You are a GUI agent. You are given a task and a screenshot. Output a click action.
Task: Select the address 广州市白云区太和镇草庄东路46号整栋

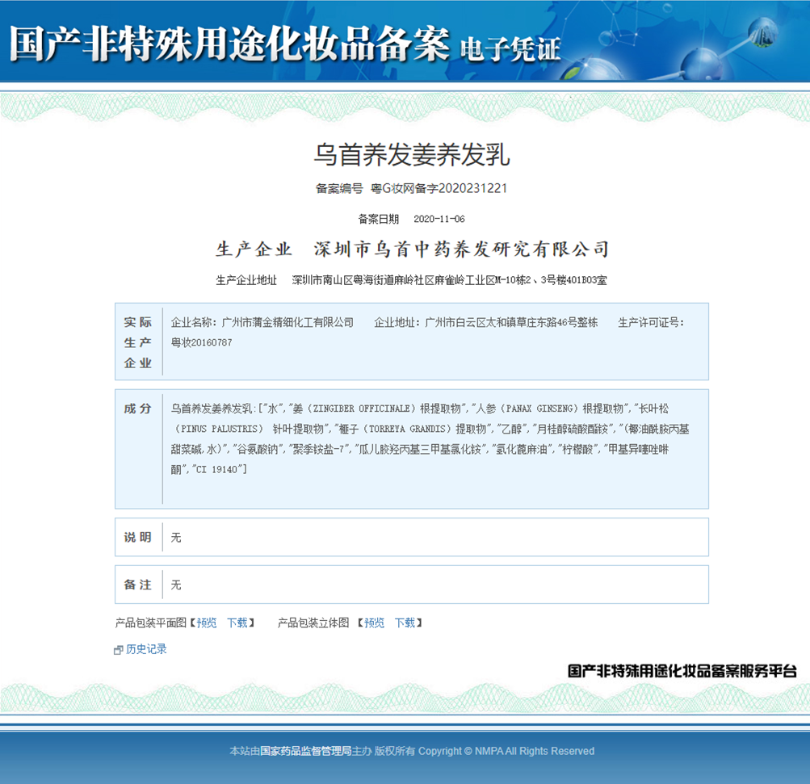[511, 322]
